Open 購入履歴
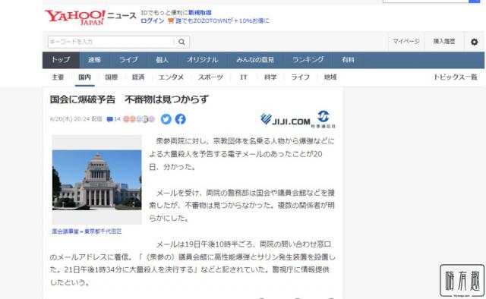Viewport: 486px width, 299px height. pyautogui.click(x=444, y=41)
